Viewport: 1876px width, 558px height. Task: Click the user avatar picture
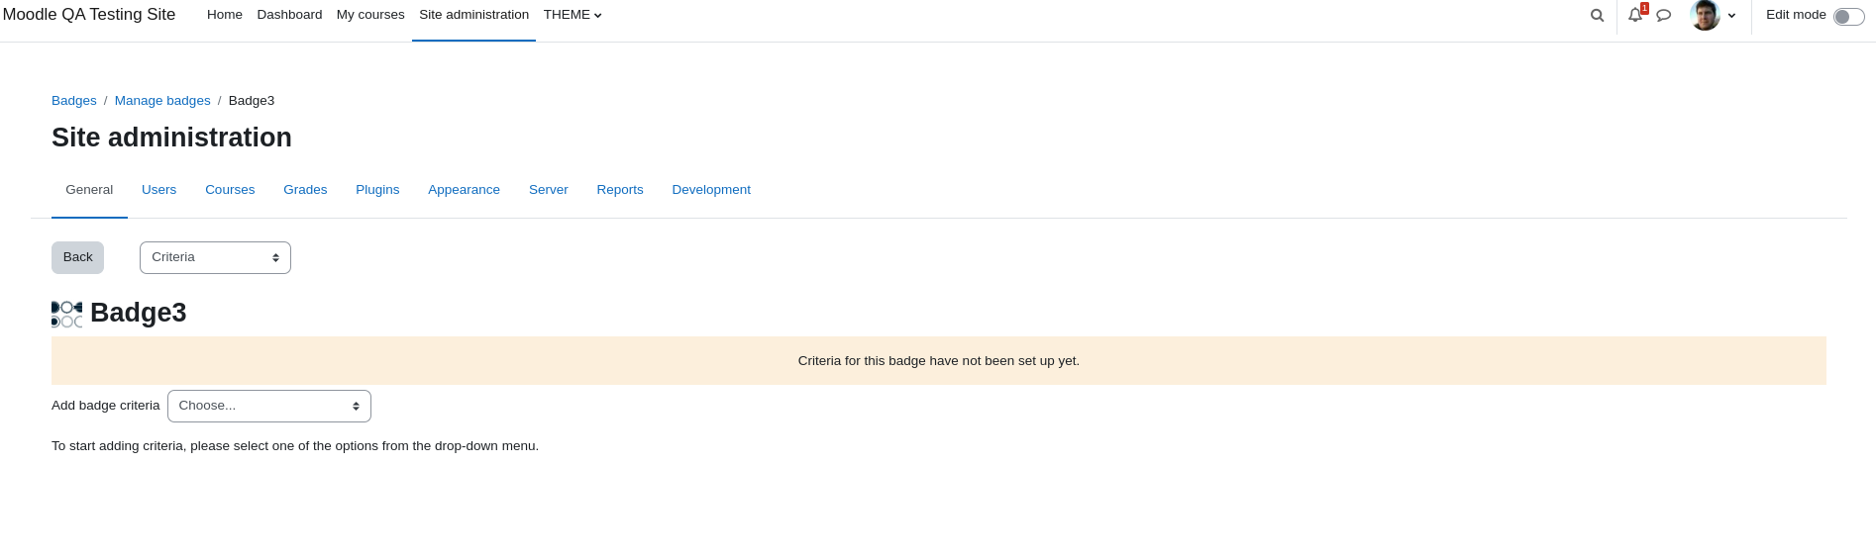click(1706, 15)
